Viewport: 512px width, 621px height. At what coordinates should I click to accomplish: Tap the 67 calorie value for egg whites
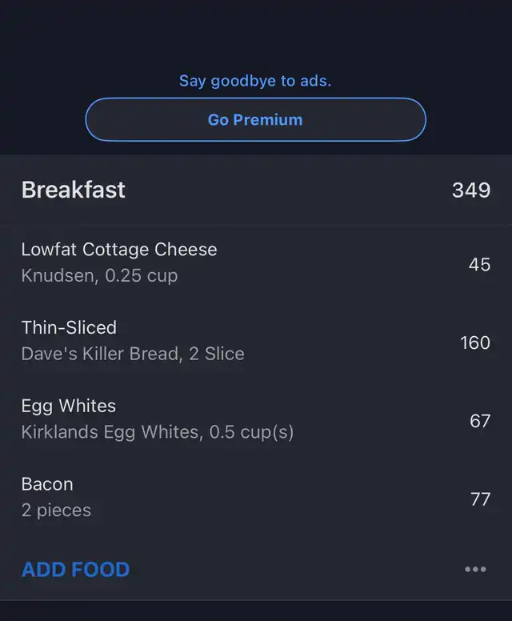click(x=480, y=421)
